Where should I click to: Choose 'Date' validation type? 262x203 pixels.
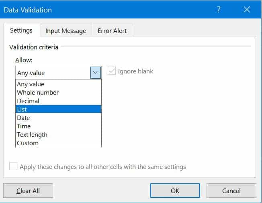point(23,118)
